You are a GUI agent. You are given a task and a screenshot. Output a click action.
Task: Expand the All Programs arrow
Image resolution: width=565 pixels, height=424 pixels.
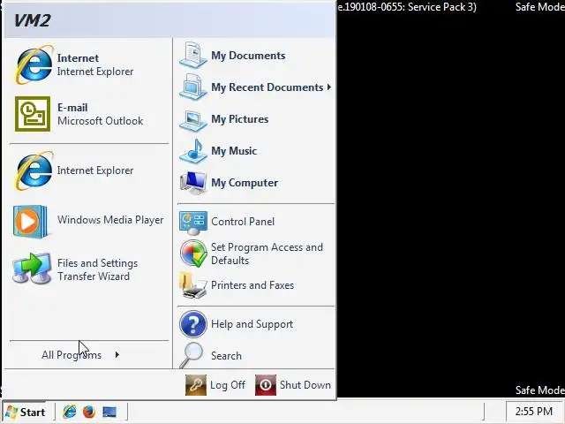pos(117,355)
